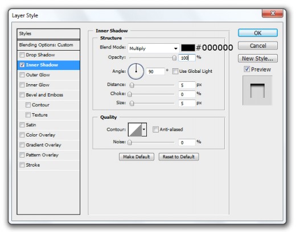Click the contour curve thumbnail
The image size is (296, 232).
[135, 130]
